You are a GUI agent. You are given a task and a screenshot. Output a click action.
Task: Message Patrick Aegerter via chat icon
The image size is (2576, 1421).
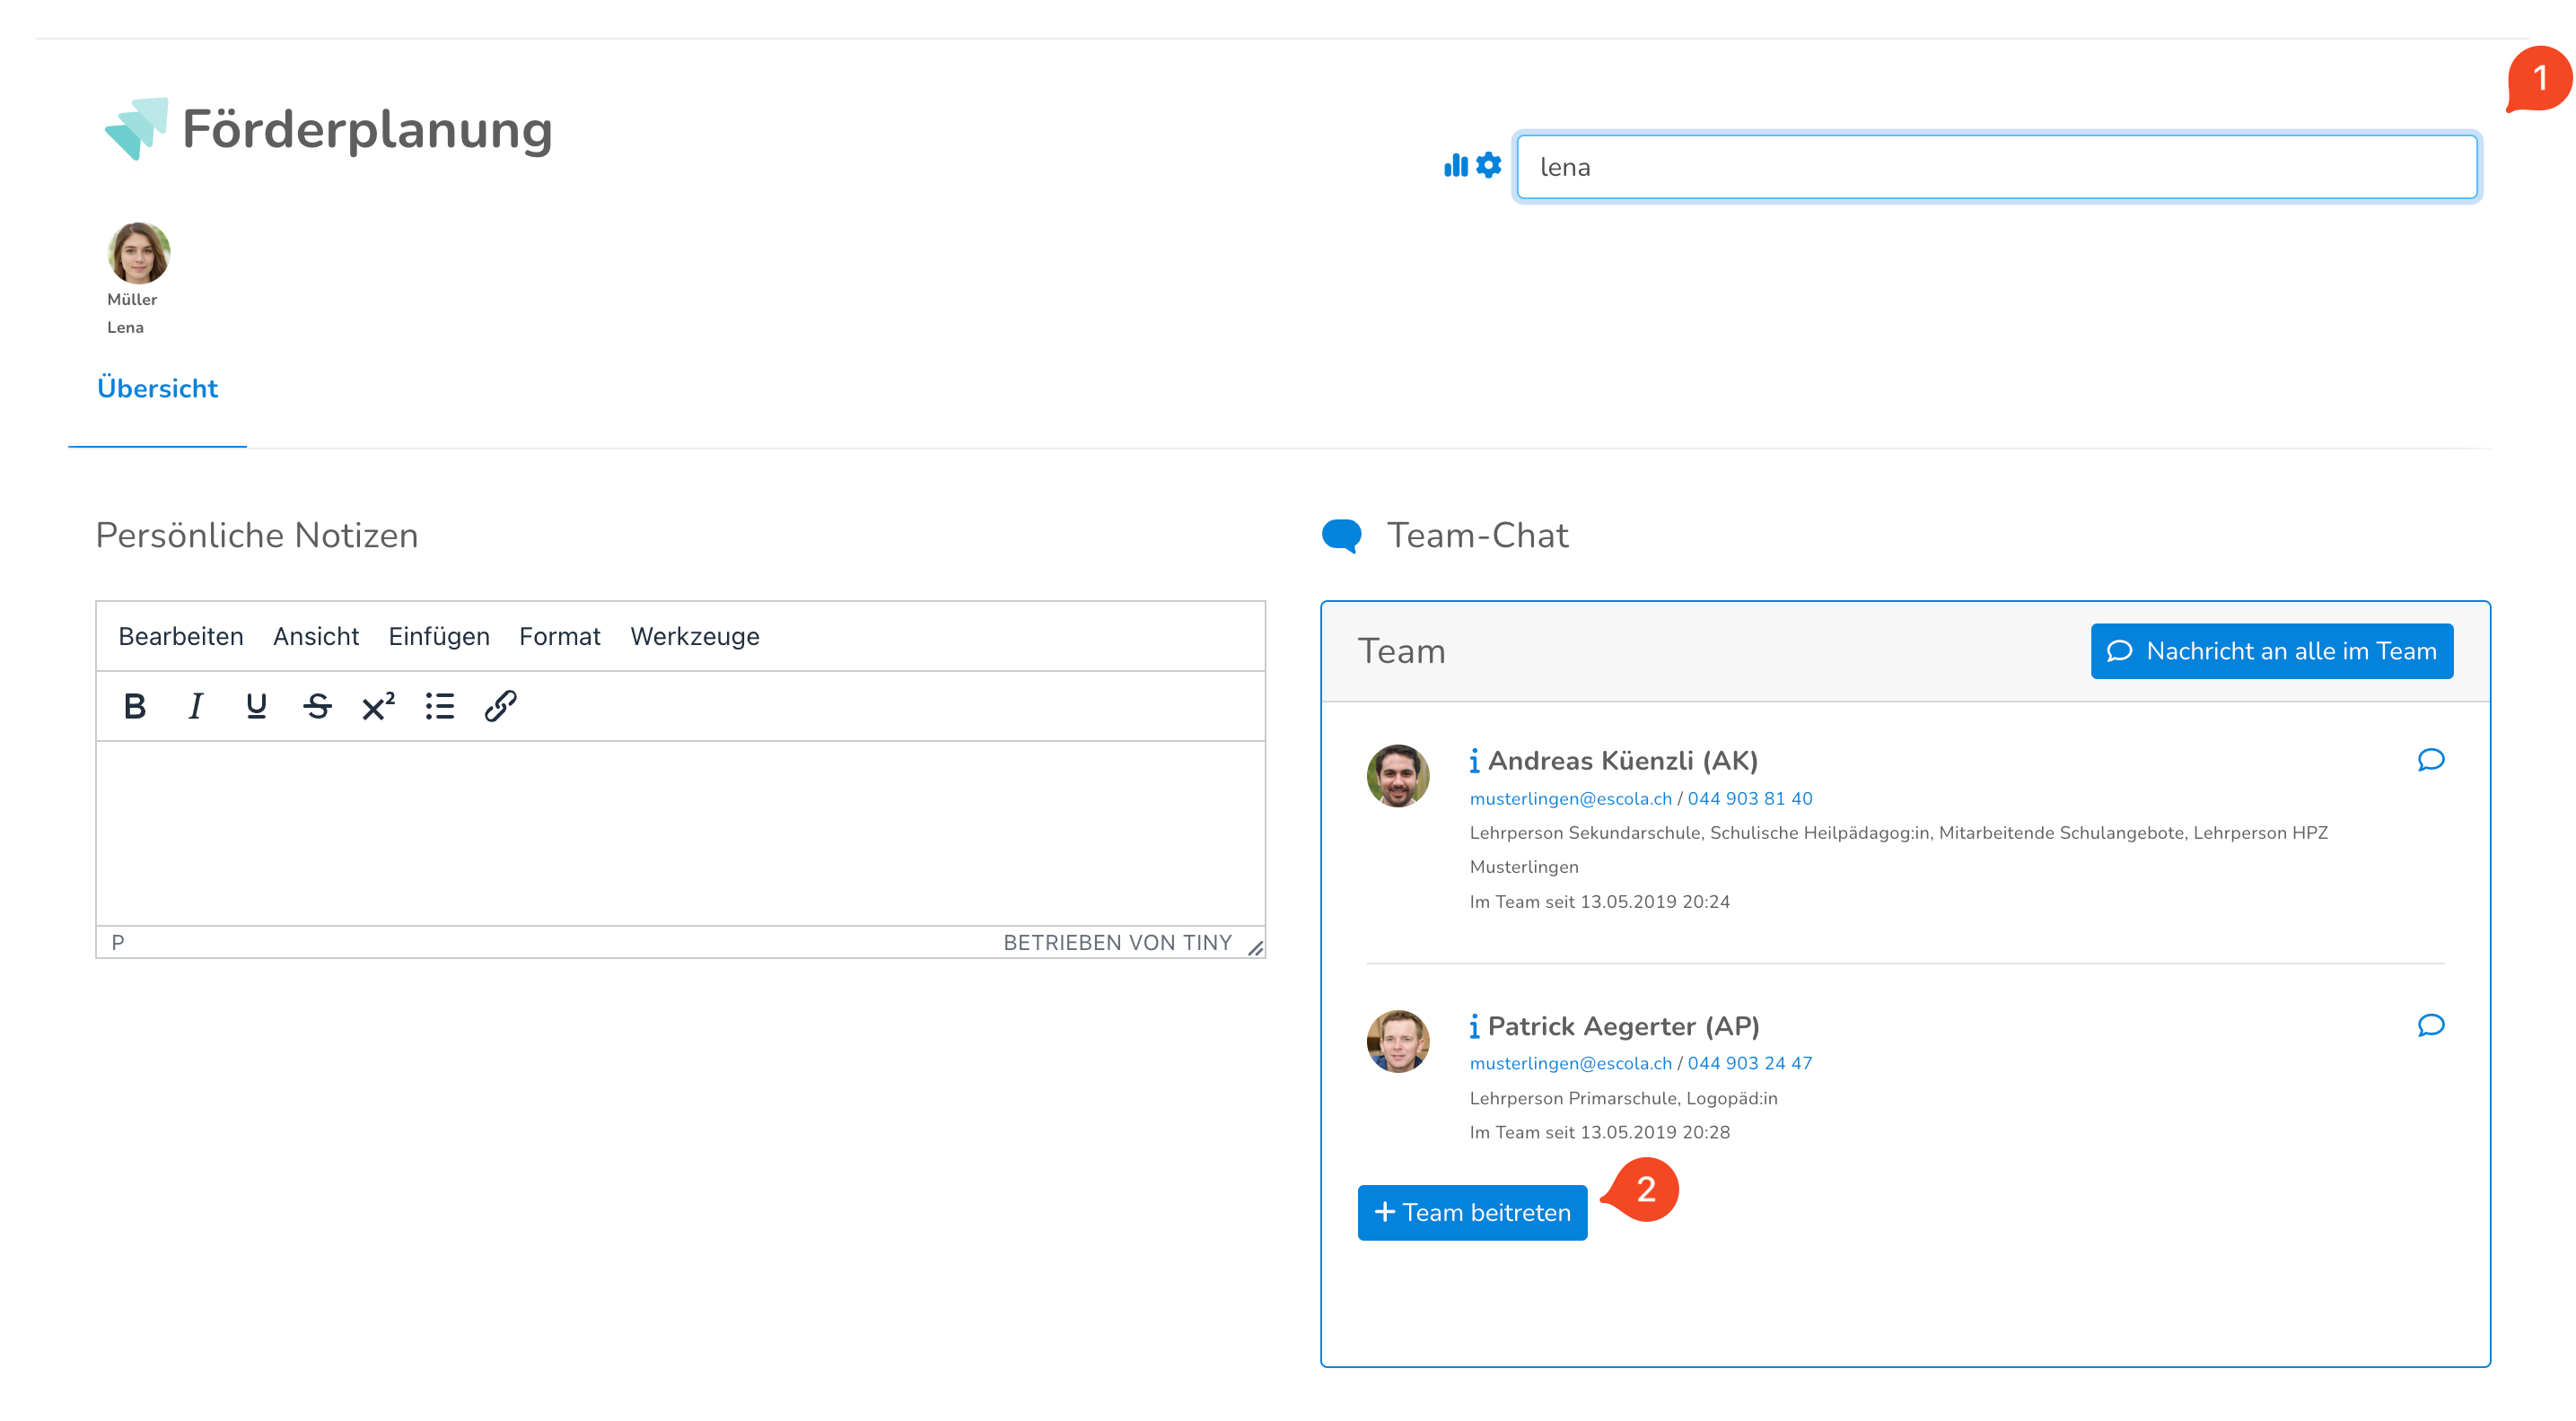click(2430, 1025)
